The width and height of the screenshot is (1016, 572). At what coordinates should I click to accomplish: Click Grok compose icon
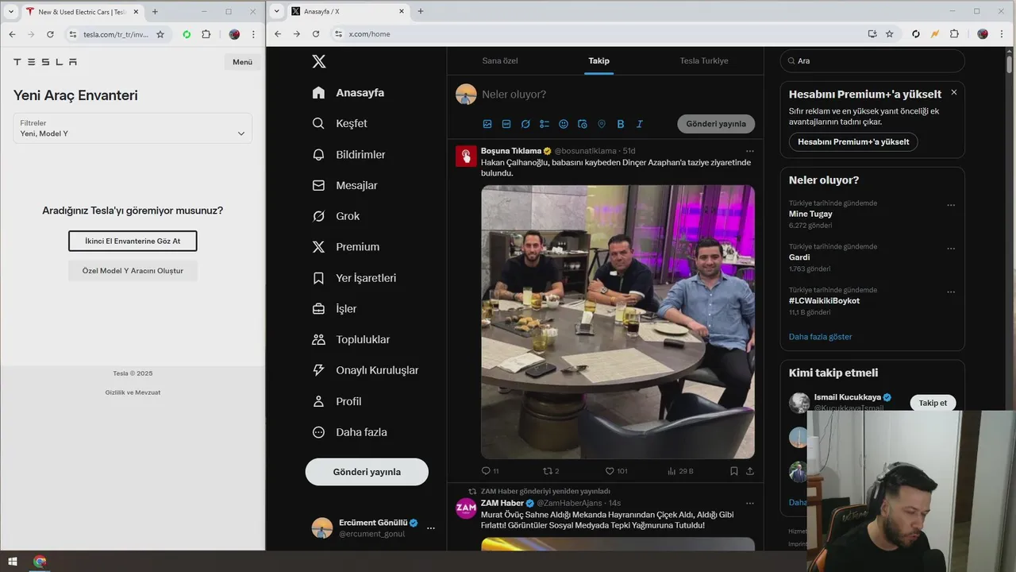[x=525, y=124]
